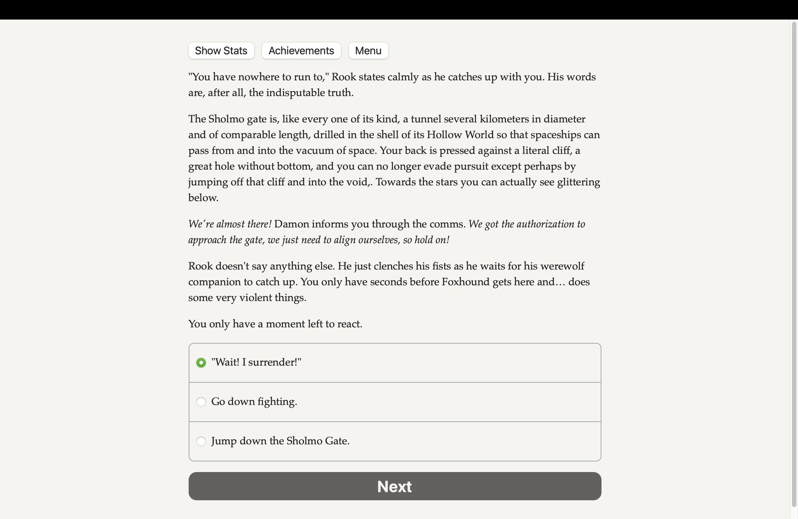
Task: Click the empty radio beside Jump down
Action: pyautogui.click(x=201, y=441)
